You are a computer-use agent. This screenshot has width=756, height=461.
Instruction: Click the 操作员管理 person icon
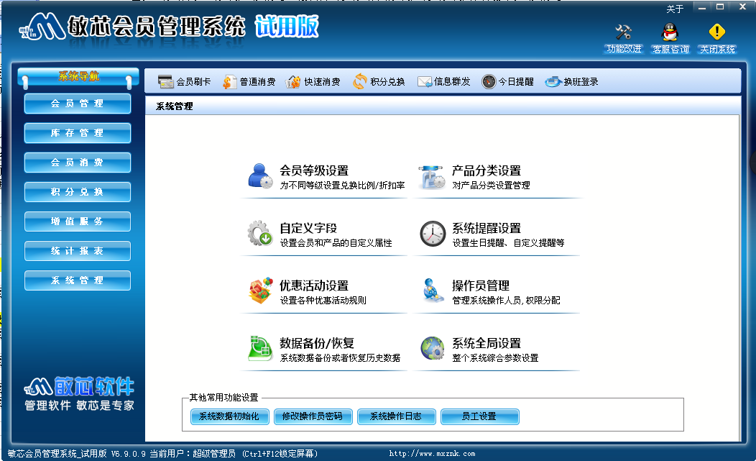pos(433,291)
